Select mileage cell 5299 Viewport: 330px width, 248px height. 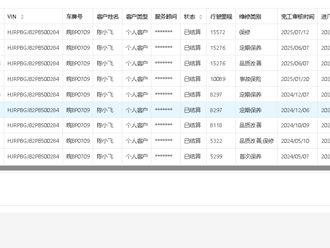[216, 157]
